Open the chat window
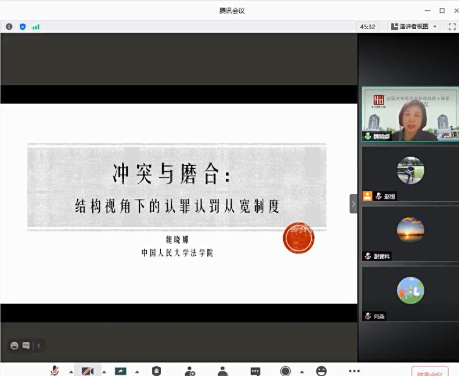The height and width of the screenshot is (376, 459). coord(255,371)
